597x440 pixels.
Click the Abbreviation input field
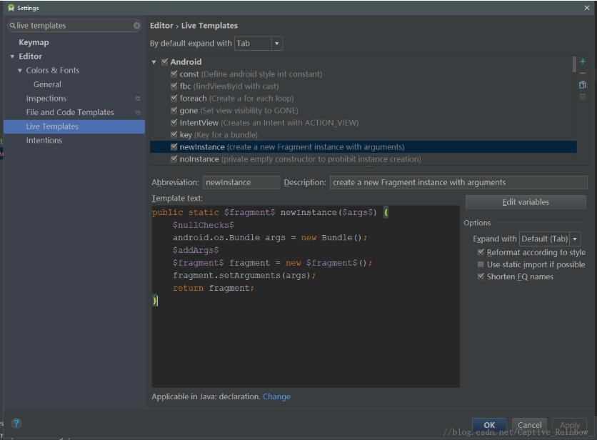241,182
